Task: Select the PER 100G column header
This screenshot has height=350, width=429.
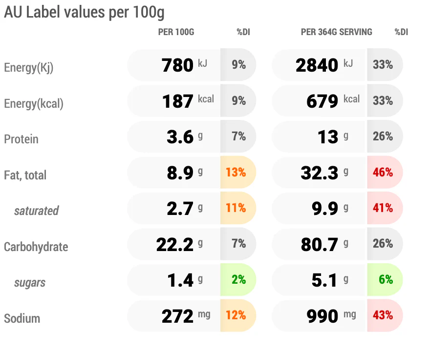Action: [176, 32]
